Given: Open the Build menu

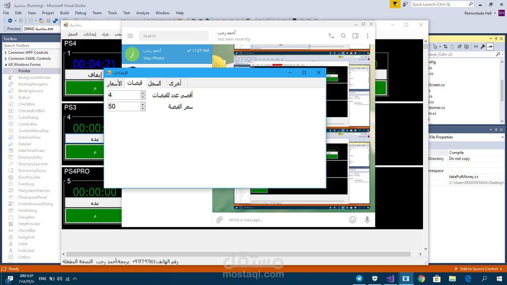Looking at the screenshot, I should pyautogui.click(x=64, y=13).
